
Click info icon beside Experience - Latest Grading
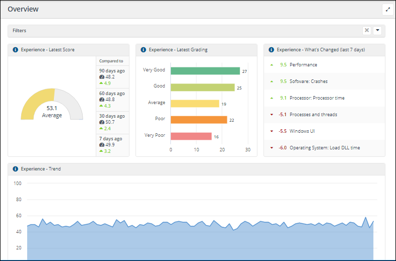(143, 50)
